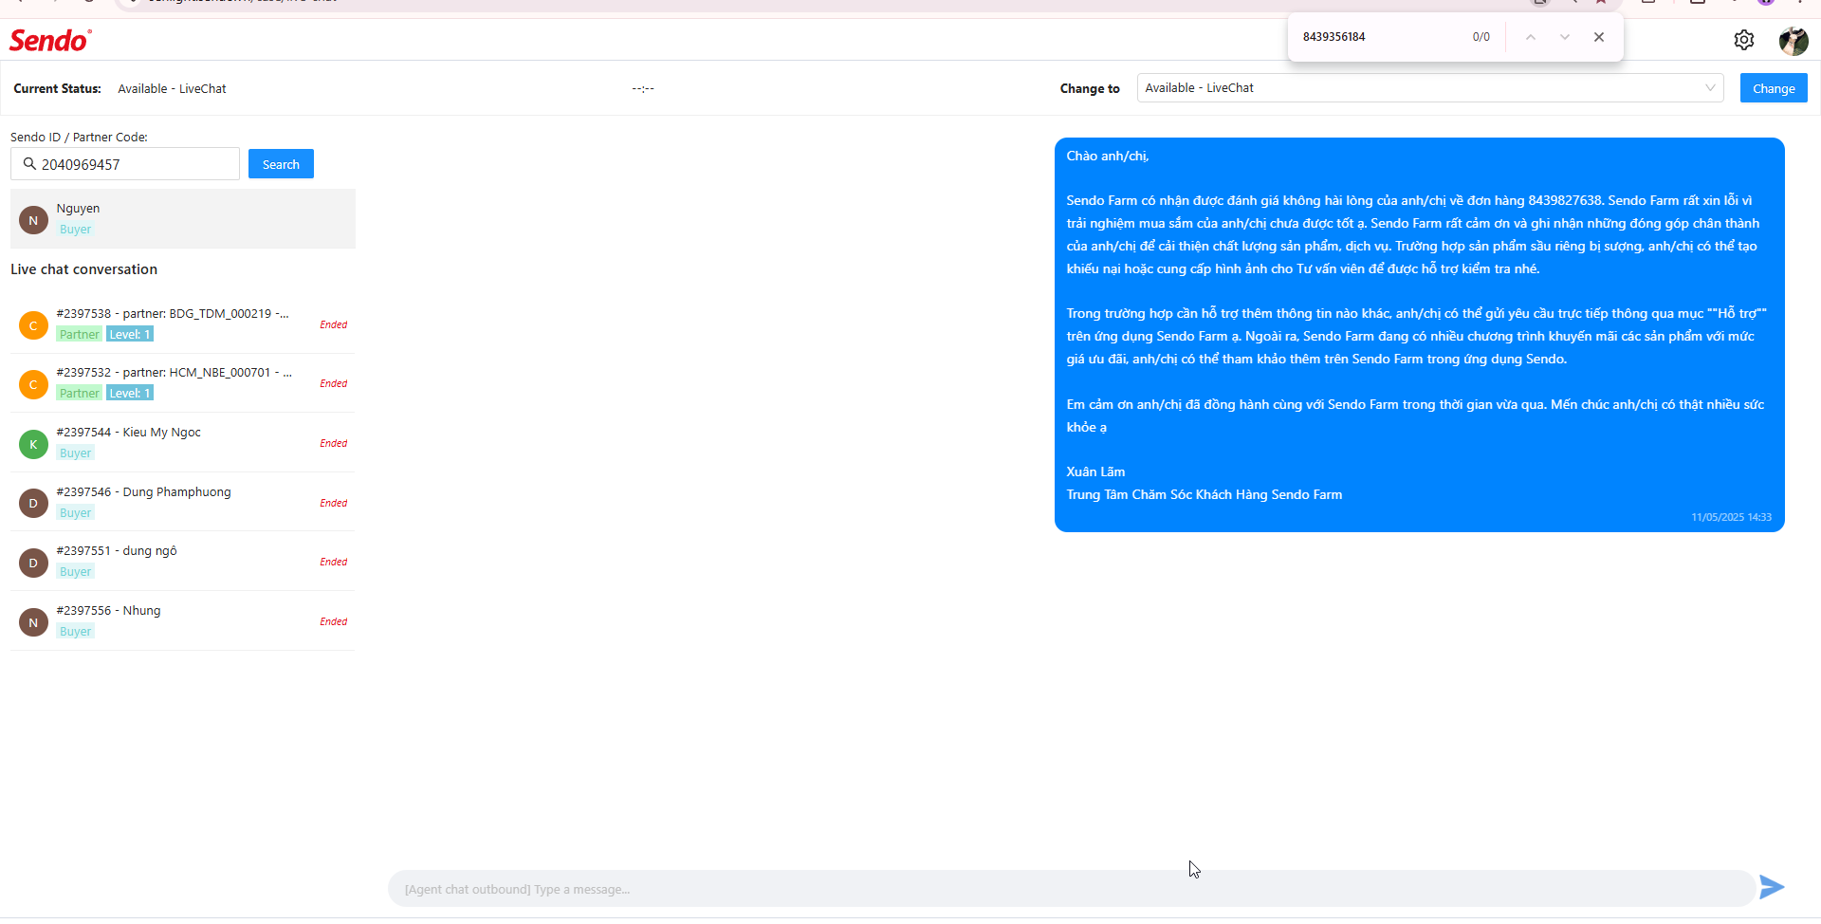Click orange avatar for chat #2397538

[33, 325]
